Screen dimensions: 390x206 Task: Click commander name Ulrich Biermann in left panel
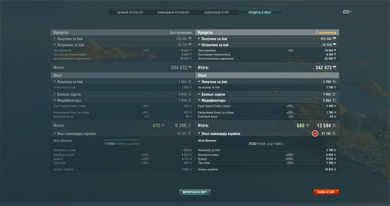pyautogui.click(x=62, y=141)
